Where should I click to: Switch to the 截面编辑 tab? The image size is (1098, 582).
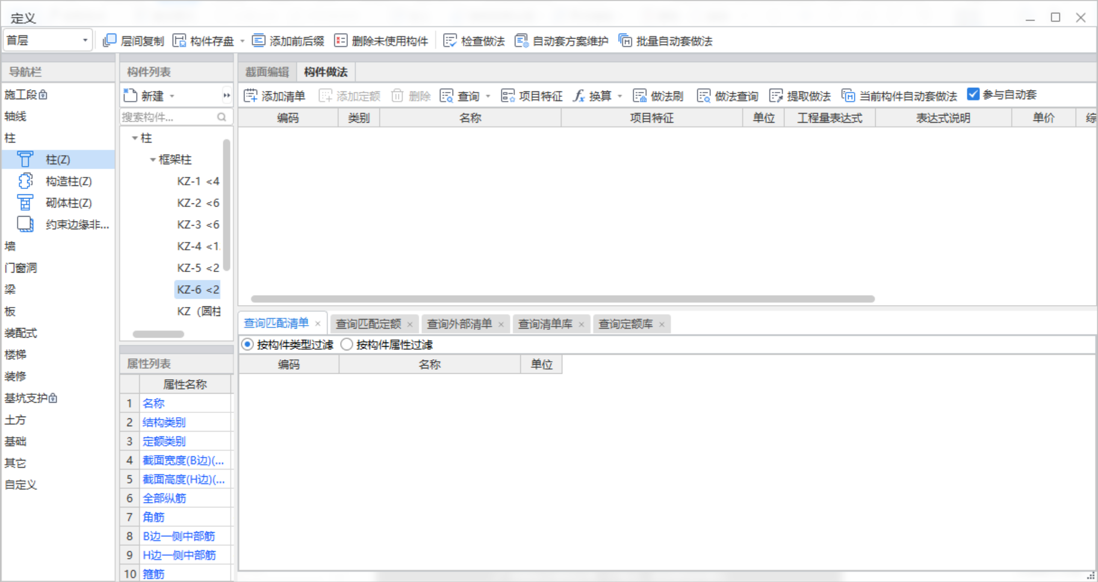267,72
